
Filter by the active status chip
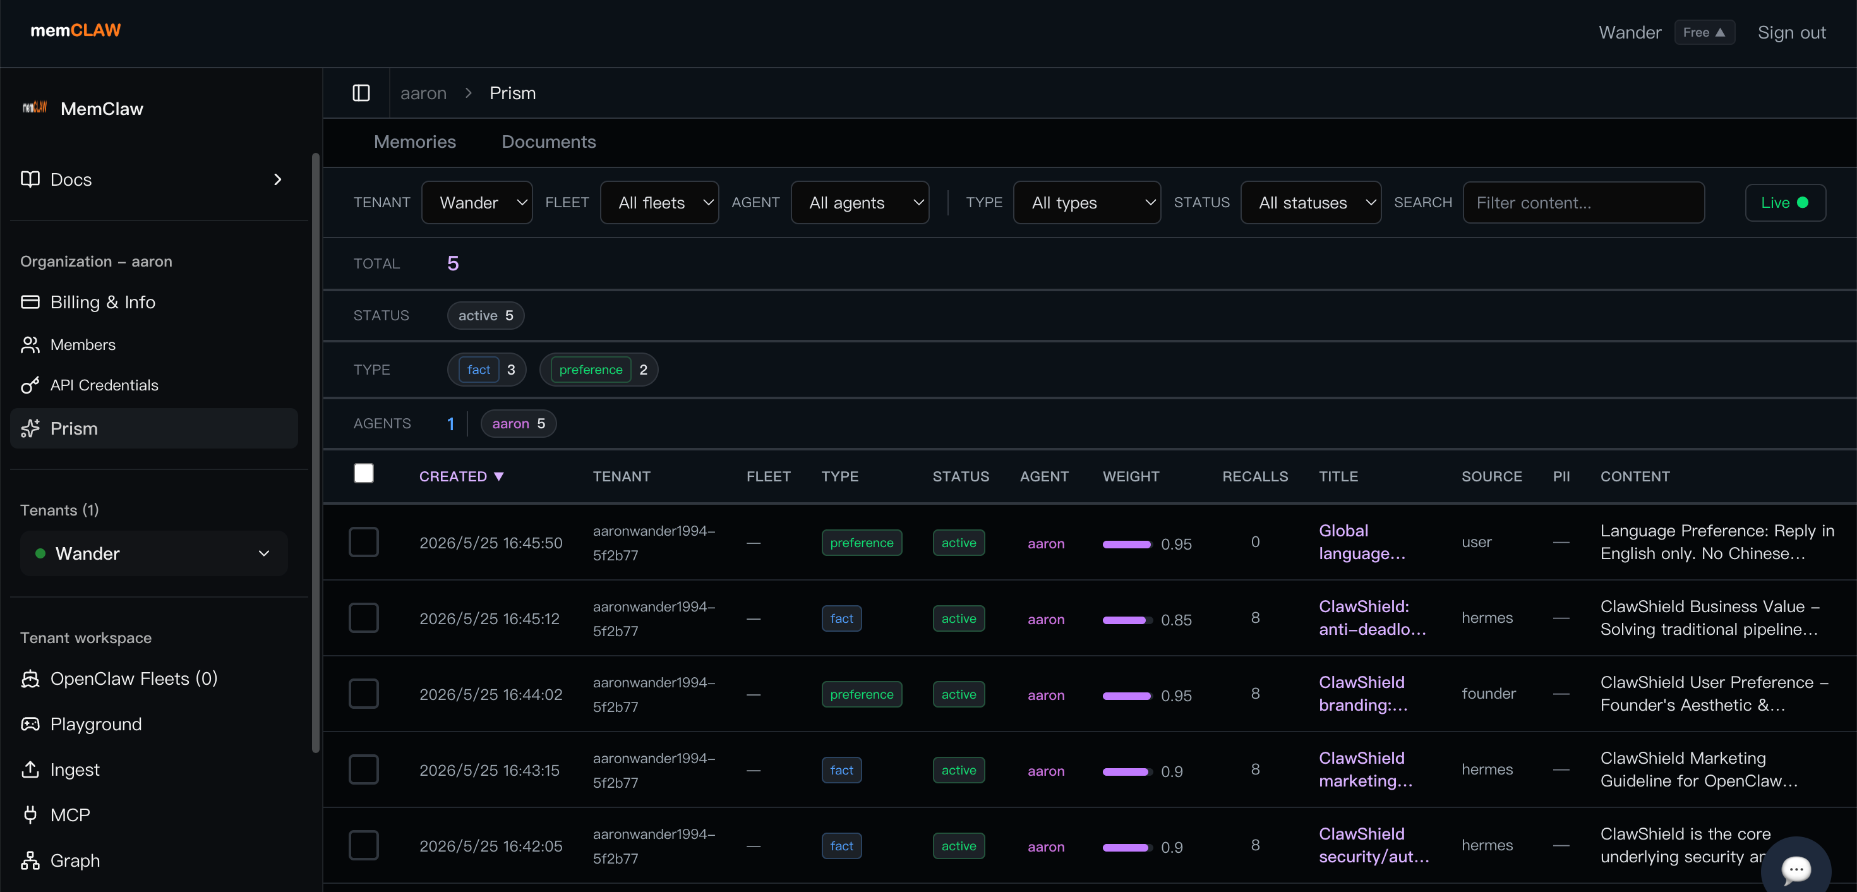coord(486,315)
